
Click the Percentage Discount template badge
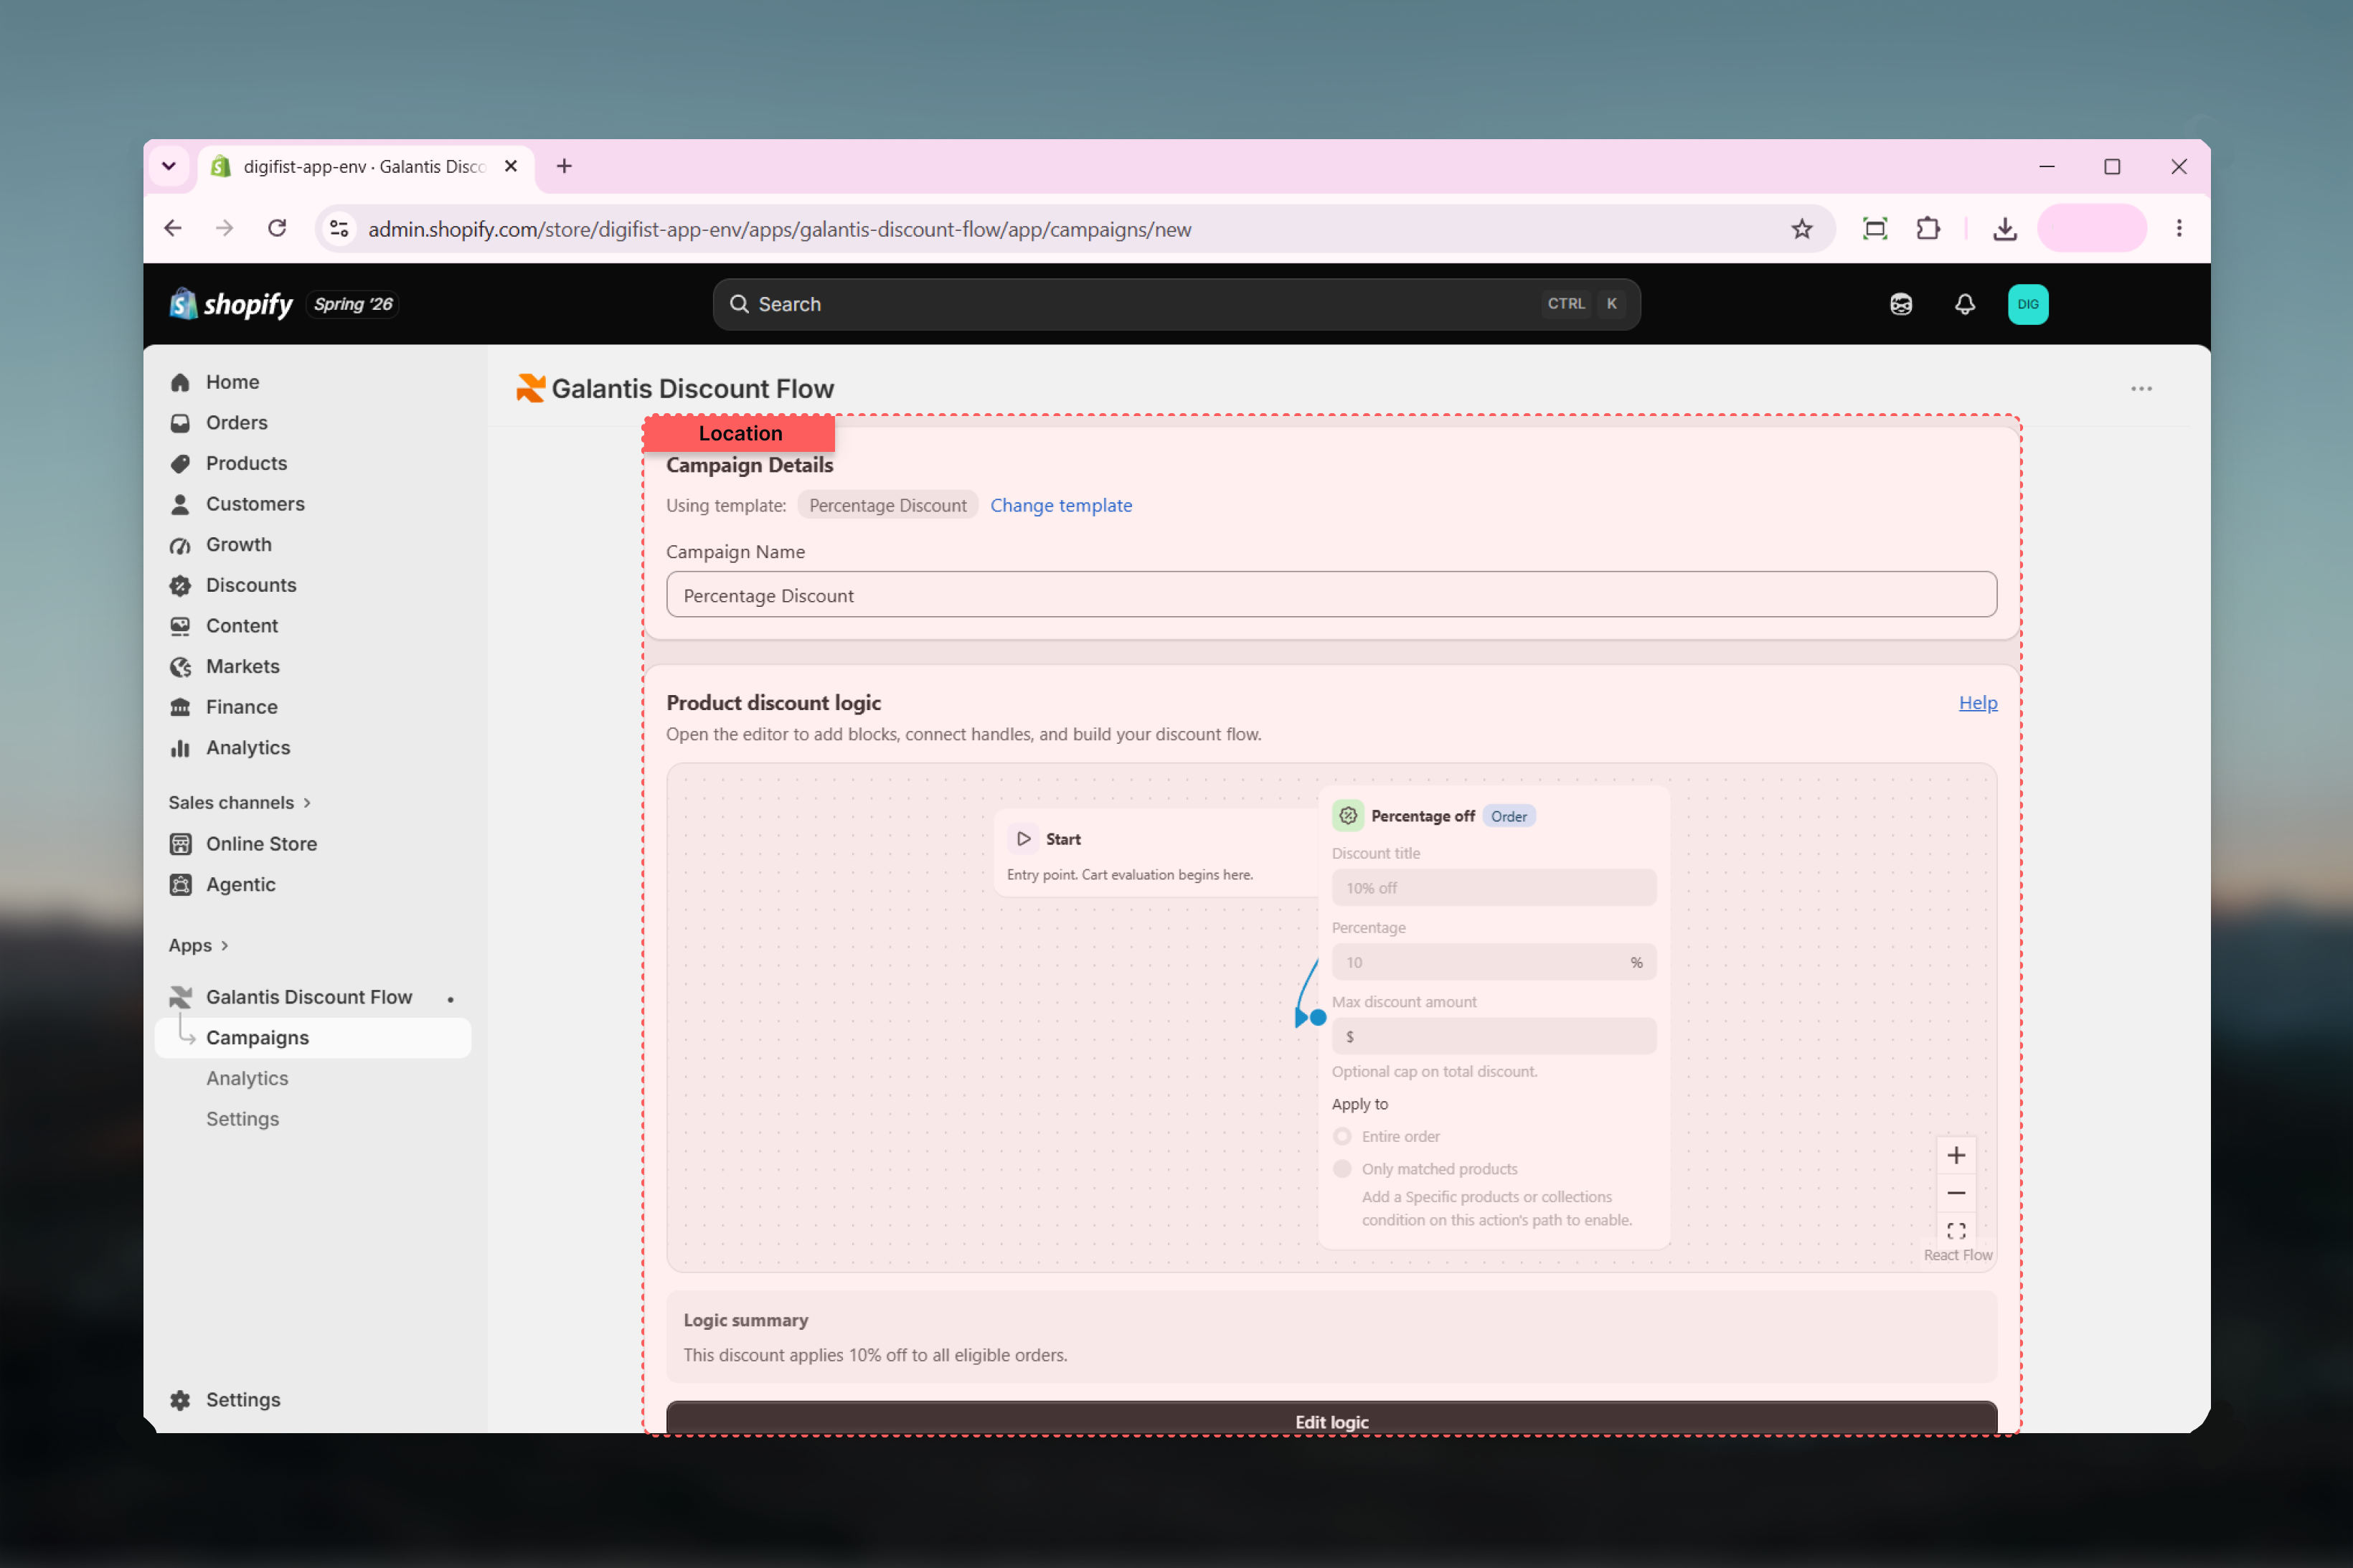(887, 505)
